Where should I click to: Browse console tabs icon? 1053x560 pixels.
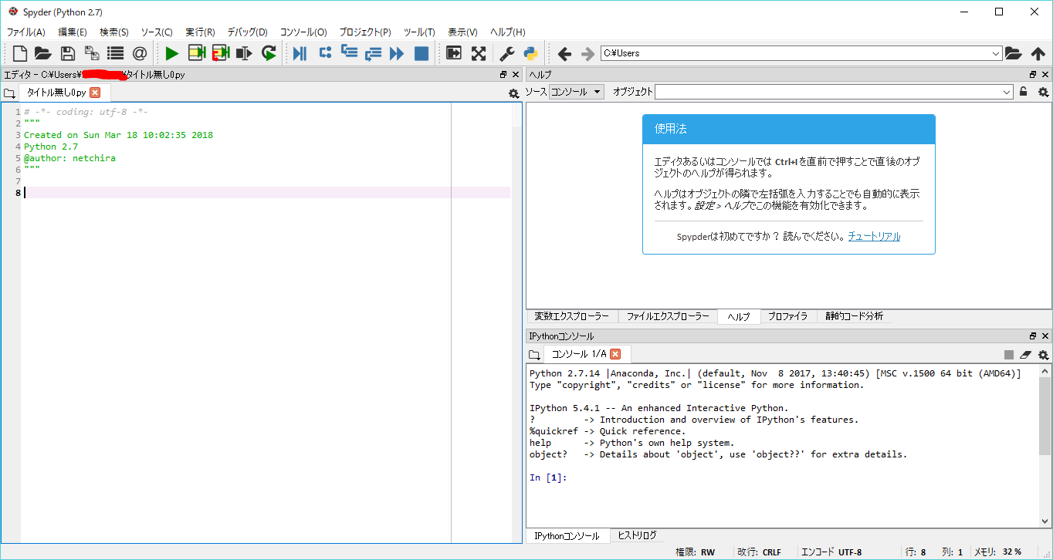(534, 355)
